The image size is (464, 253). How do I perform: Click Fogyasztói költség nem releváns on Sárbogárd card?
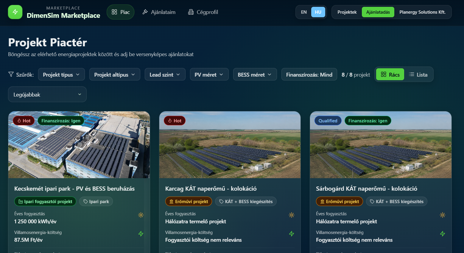pos(354,240)
